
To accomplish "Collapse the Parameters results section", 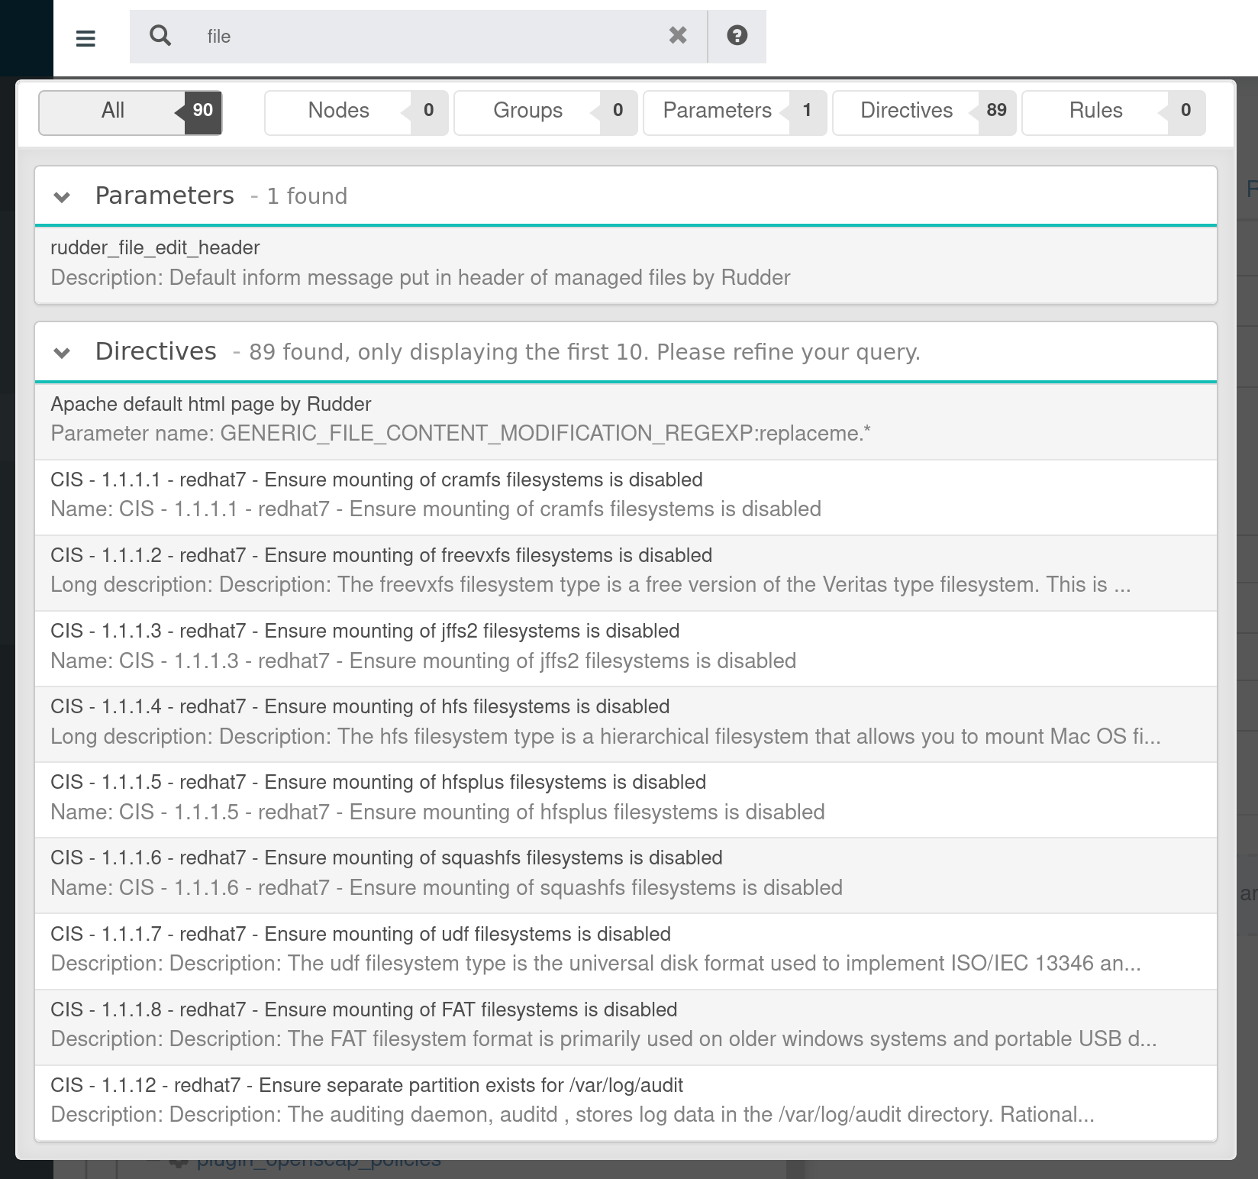I will click(62, 197).
